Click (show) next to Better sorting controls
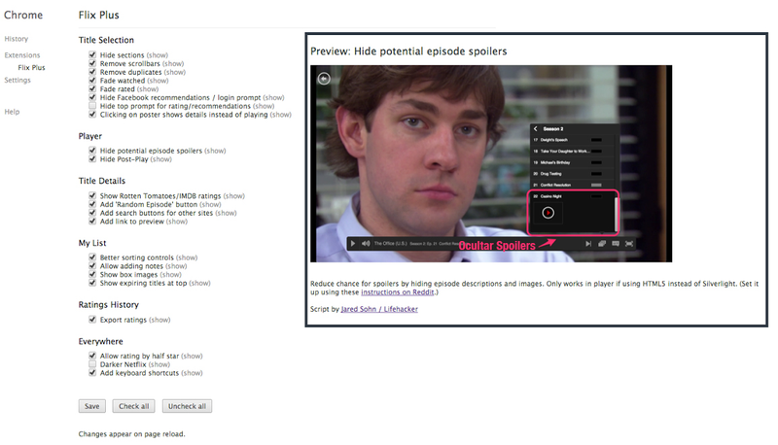The height and width of the screenshot is (445, 778). pos(187,257)
